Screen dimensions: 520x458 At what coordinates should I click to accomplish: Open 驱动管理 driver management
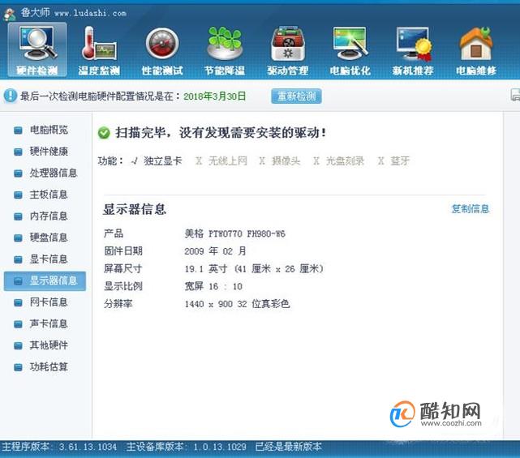[x=287, y=50]
